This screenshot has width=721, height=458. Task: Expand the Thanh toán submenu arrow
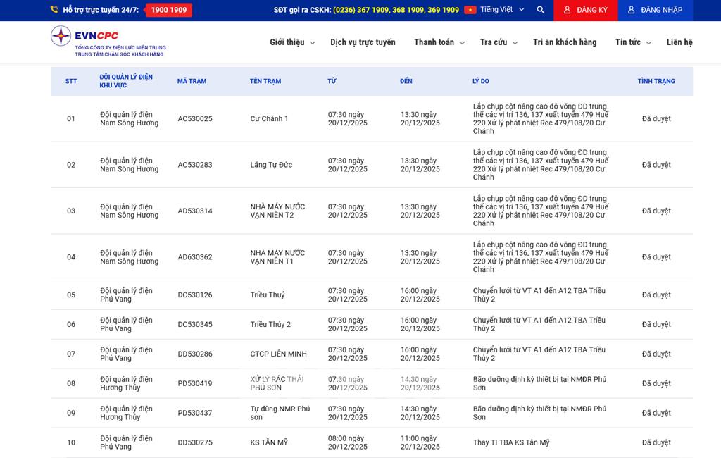click(462, 43)
